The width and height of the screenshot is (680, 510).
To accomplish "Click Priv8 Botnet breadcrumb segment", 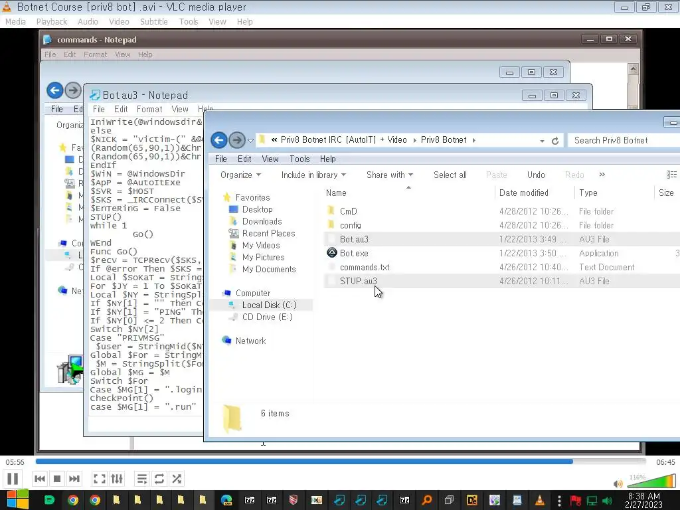I will (443, 139).
